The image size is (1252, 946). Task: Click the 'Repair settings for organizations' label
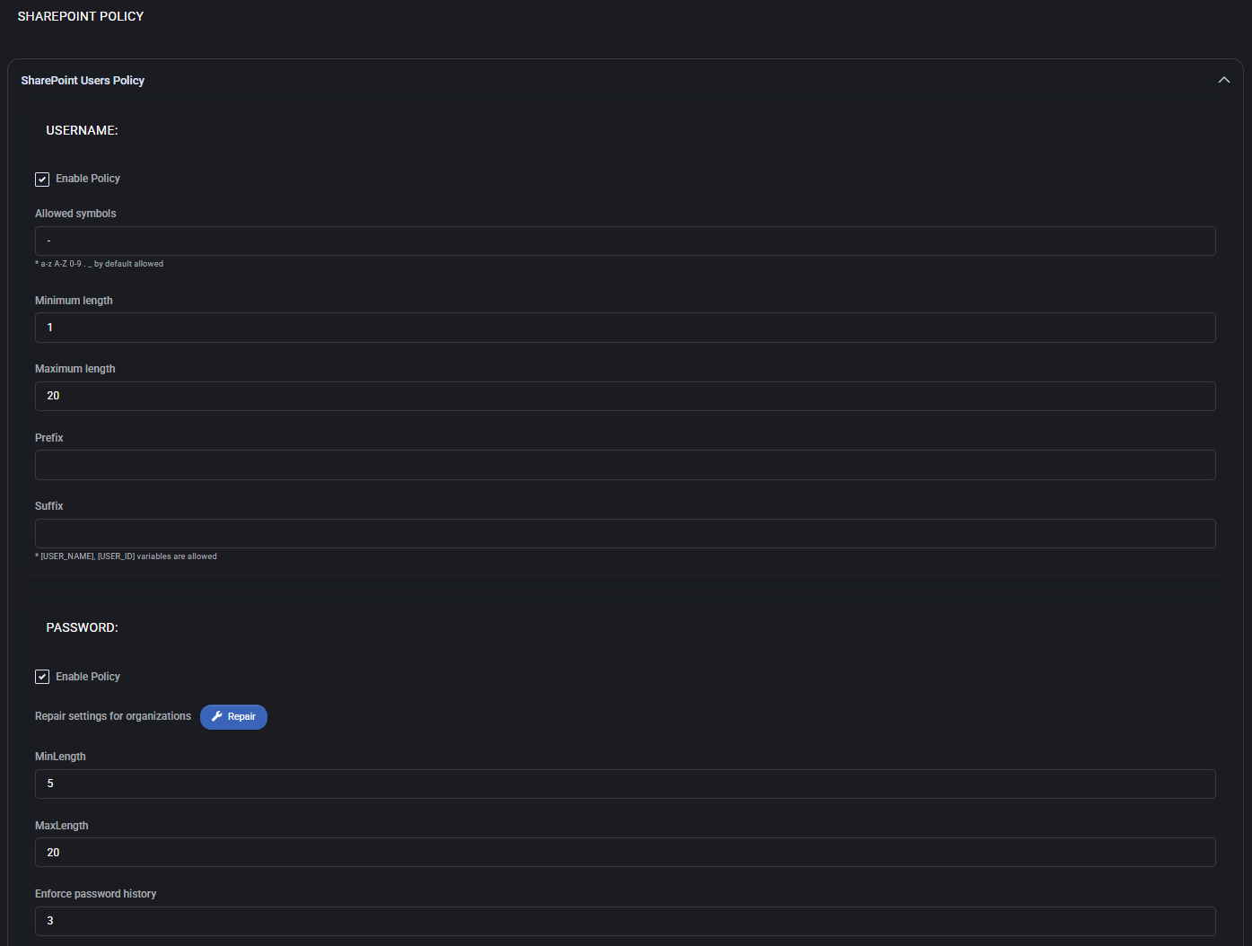pyautogui.click(x=113, y=716)
